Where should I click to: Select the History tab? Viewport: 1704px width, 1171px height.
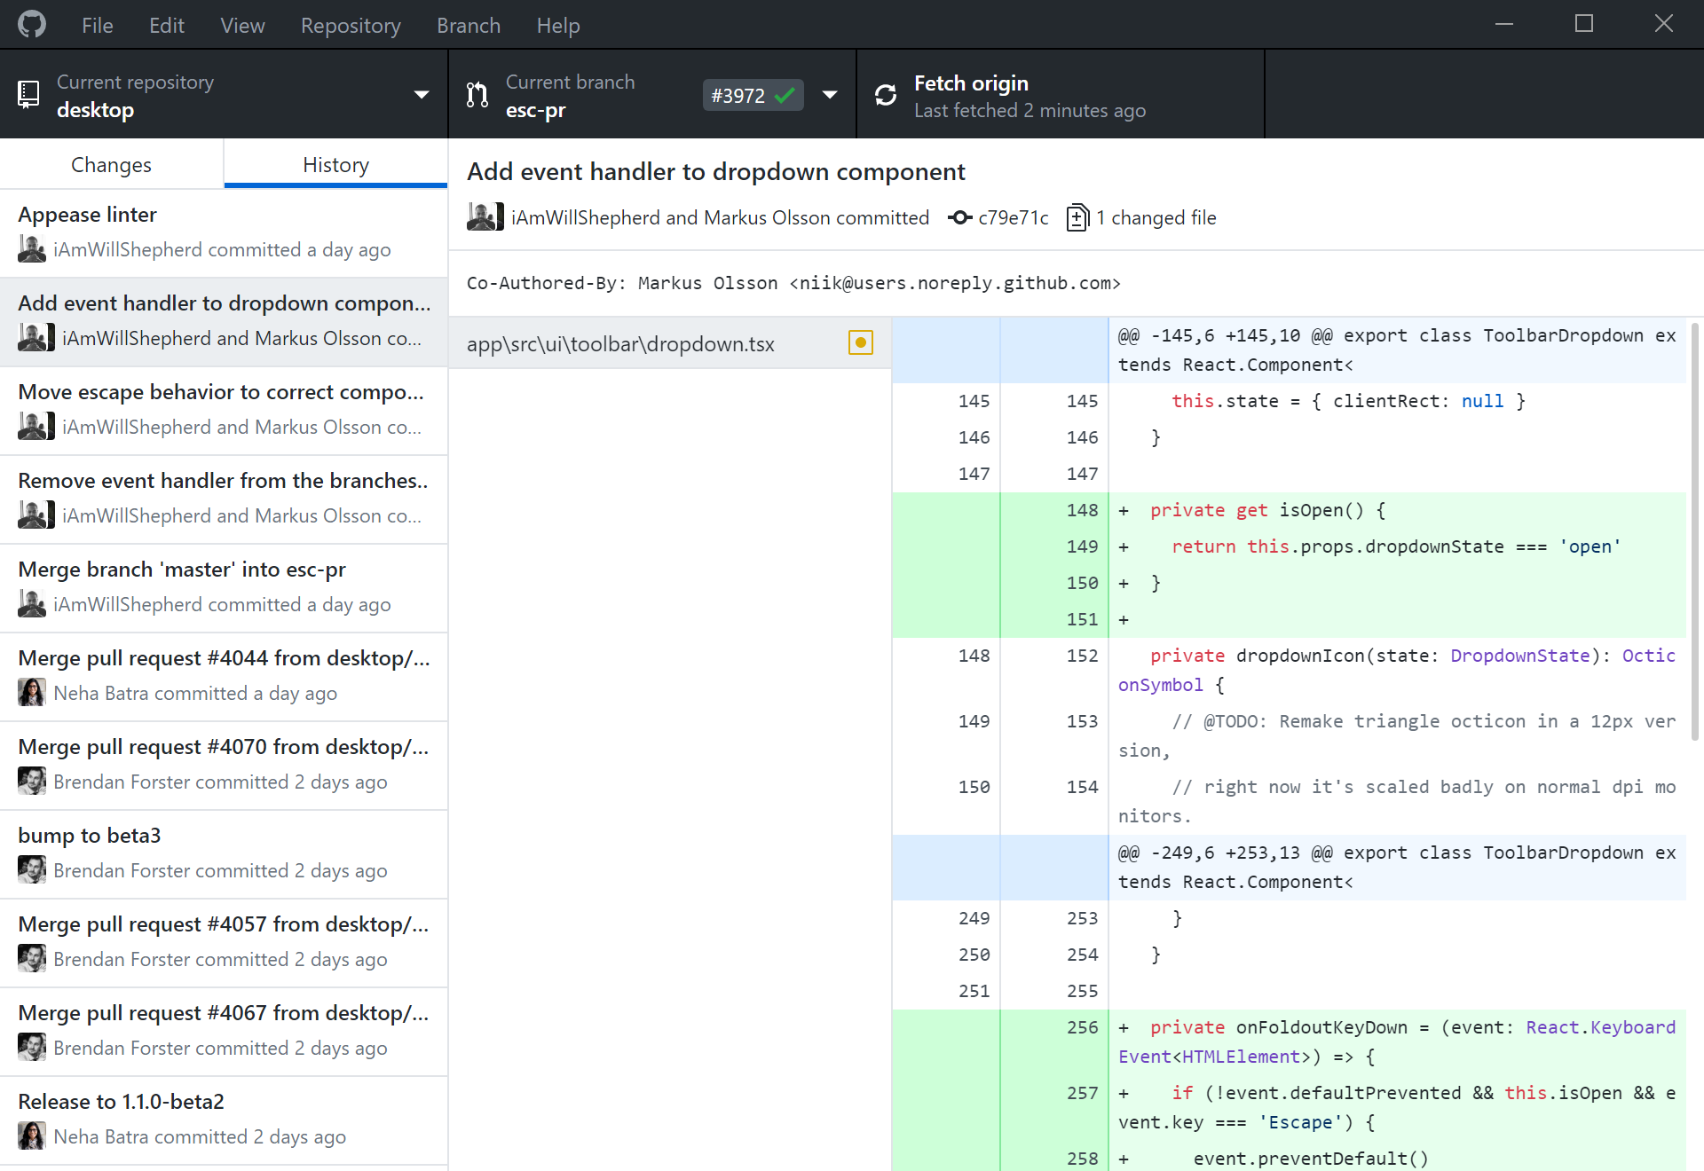tap(335, 164)
